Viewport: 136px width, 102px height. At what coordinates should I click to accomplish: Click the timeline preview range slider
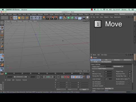(20, 77)
